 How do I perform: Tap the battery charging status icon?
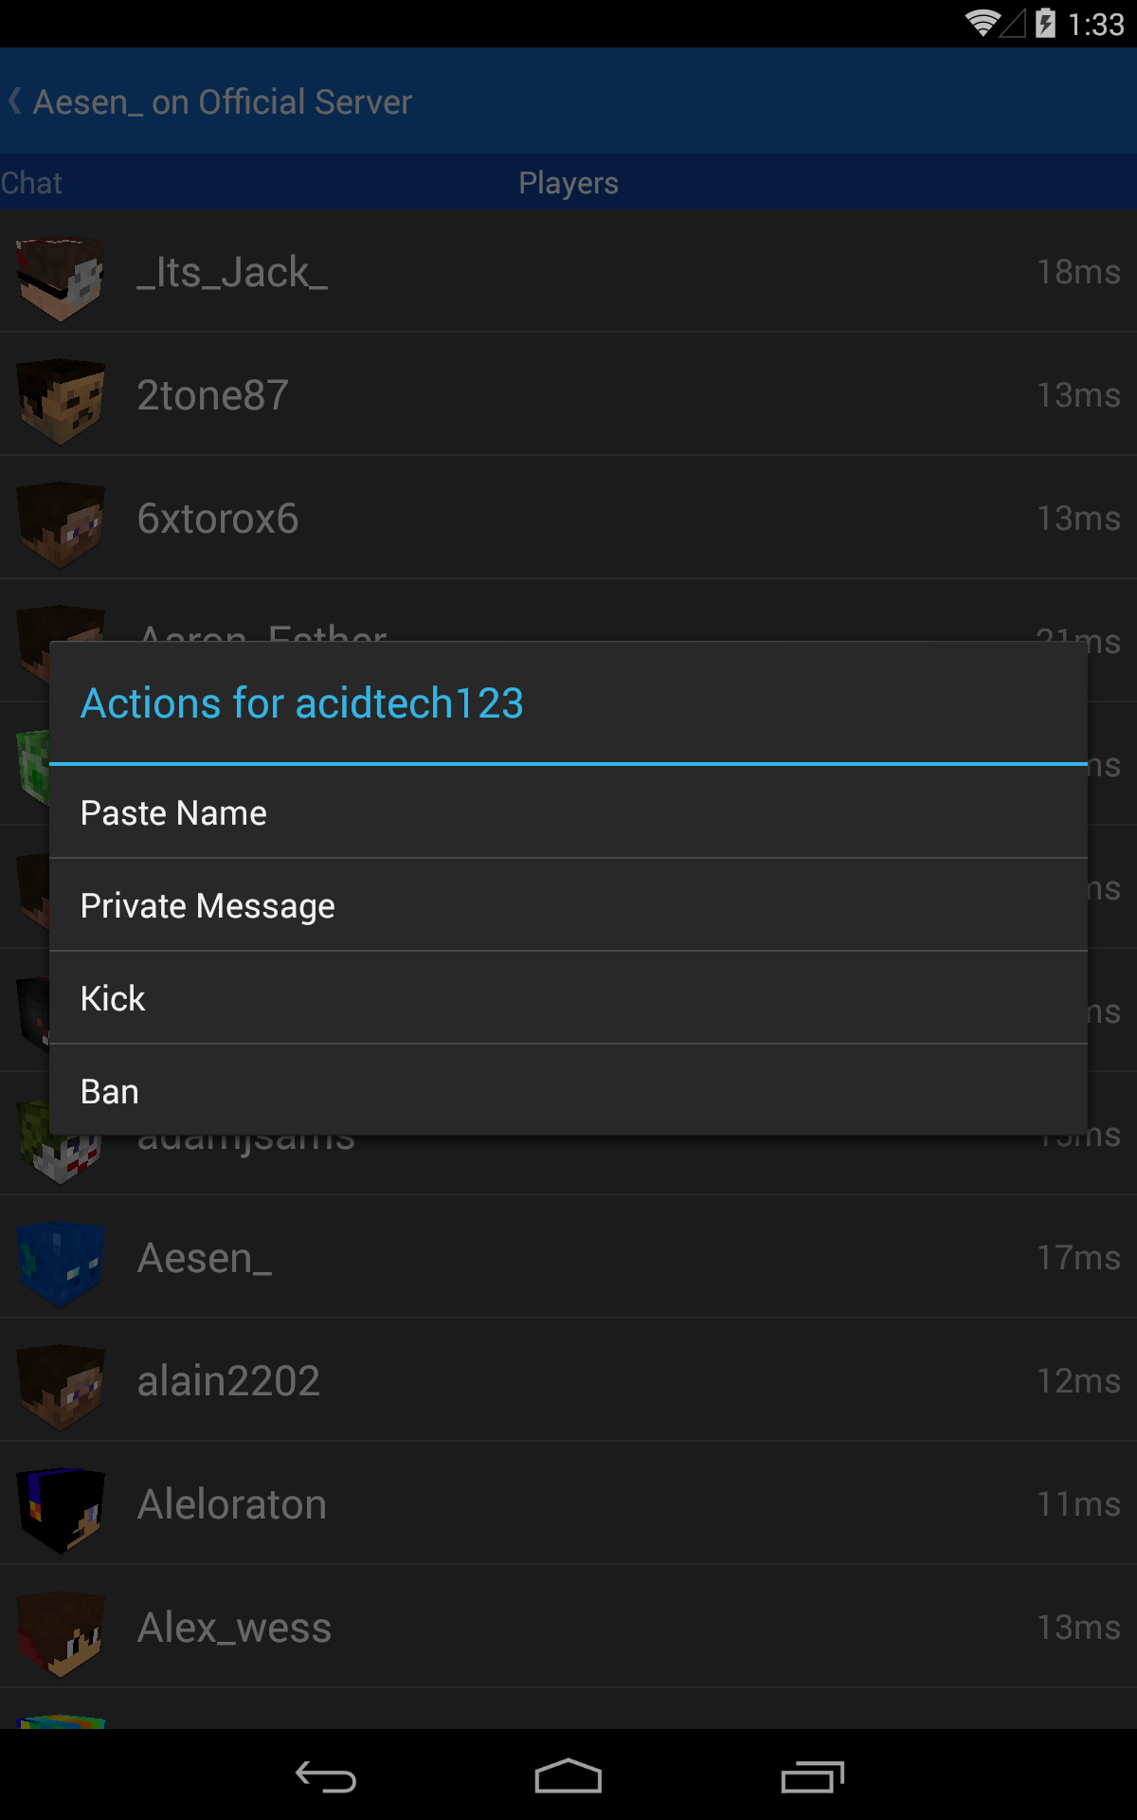pos(1045,23)
